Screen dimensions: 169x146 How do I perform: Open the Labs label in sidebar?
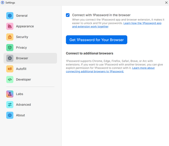[19, 94]
